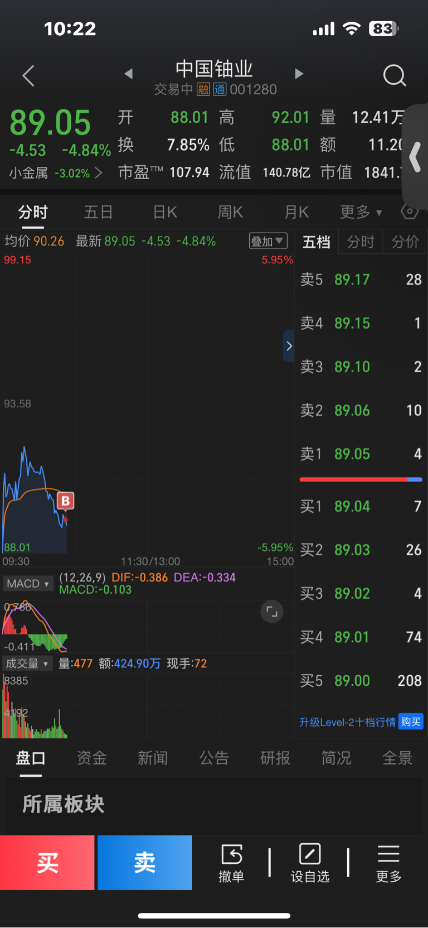Open the 小金属 sector chevron

coord(99,173)
